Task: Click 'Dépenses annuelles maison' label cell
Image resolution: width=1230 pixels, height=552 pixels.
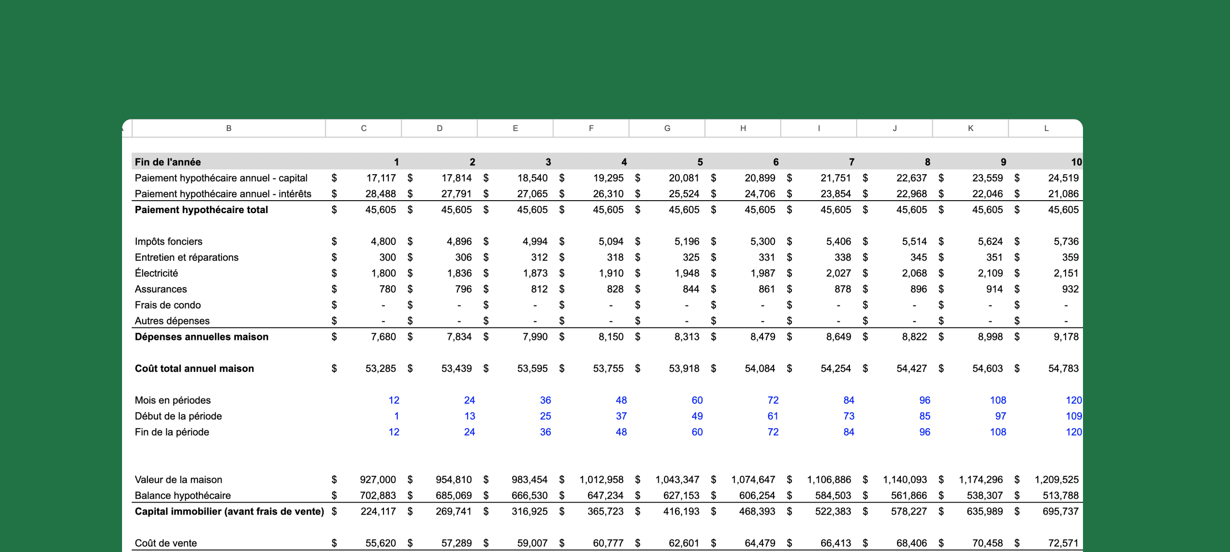Action: pyautogui.click(x=201, y=337)
